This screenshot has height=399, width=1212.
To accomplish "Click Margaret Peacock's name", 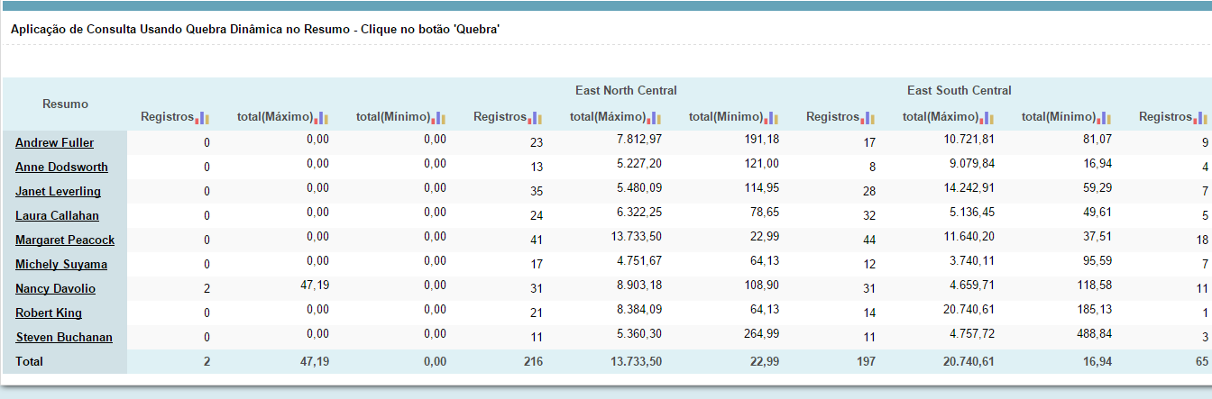I will (x=65, y=240).
